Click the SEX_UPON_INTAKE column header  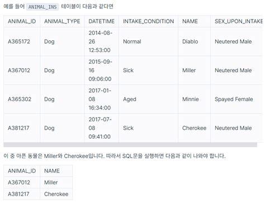pos(238,21)
